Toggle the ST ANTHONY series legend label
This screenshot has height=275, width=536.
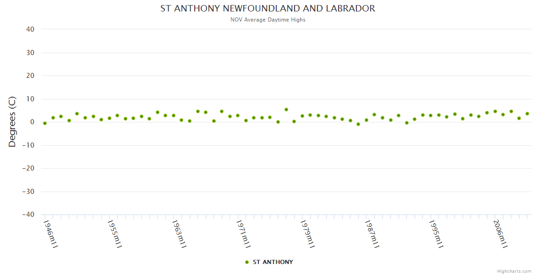(273, 262)
